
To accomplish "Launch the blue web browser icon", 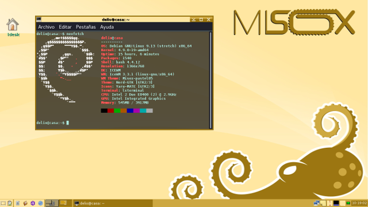I will [40, 203].
